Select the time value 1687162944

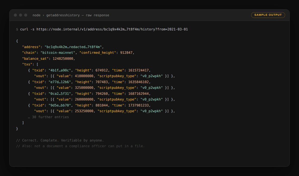pos(138,94)
